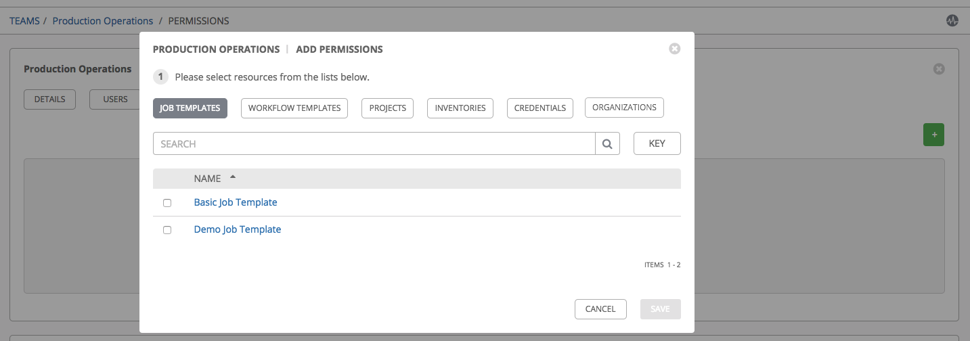Navigate to TEAMS in the breadcrumb
This screenshot has height=341, width=970.
(x=24, y=21)
